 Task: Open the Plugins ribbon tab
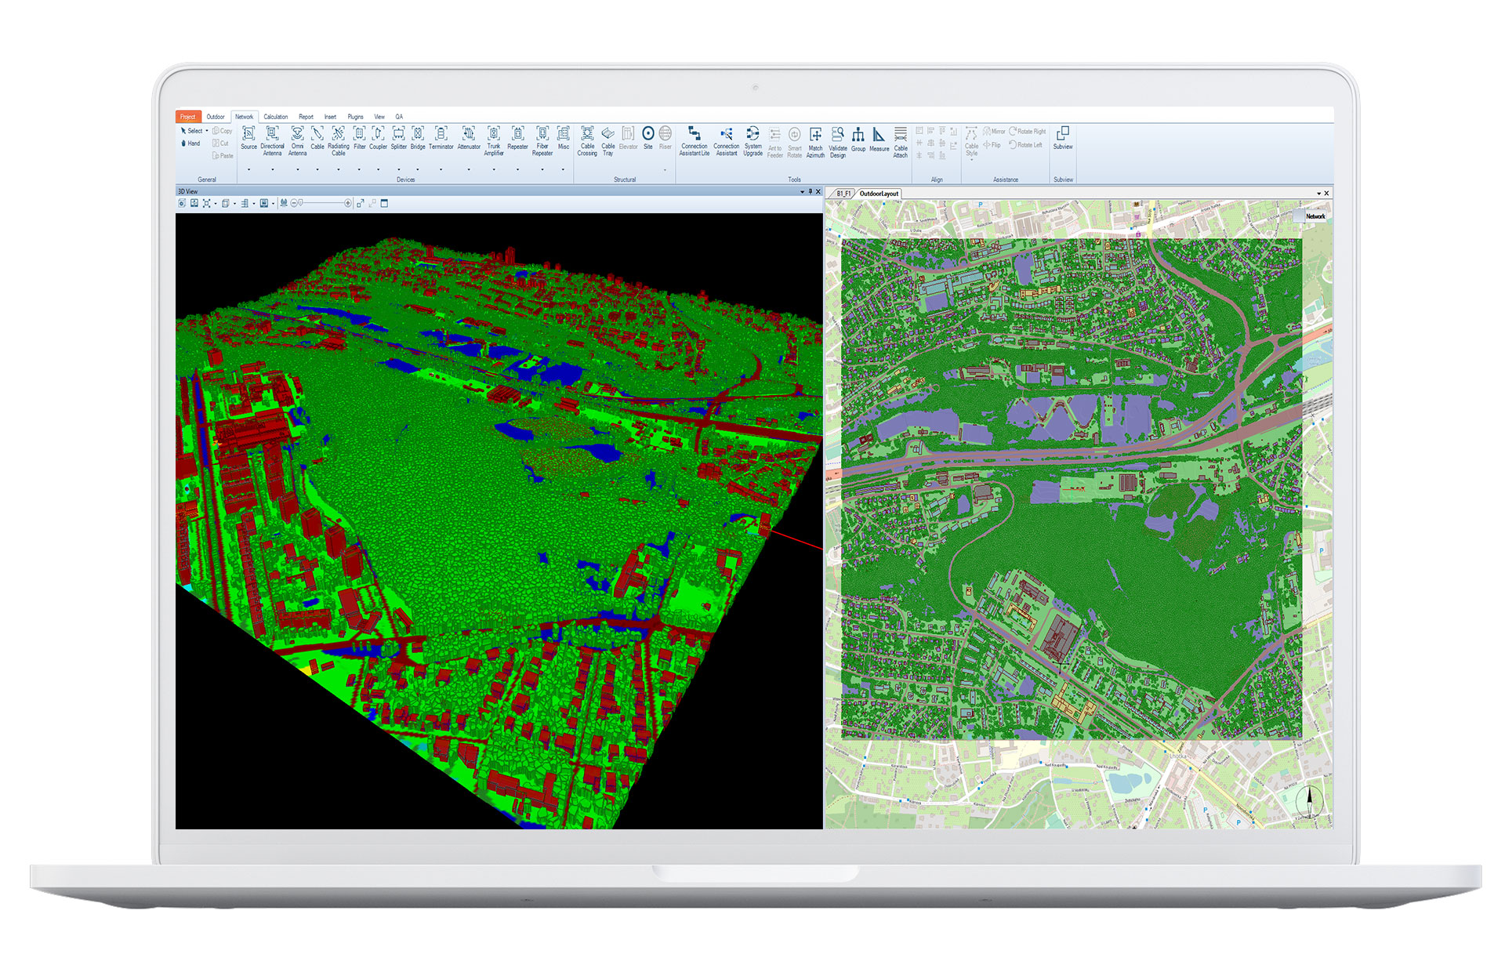pos(355,117)
